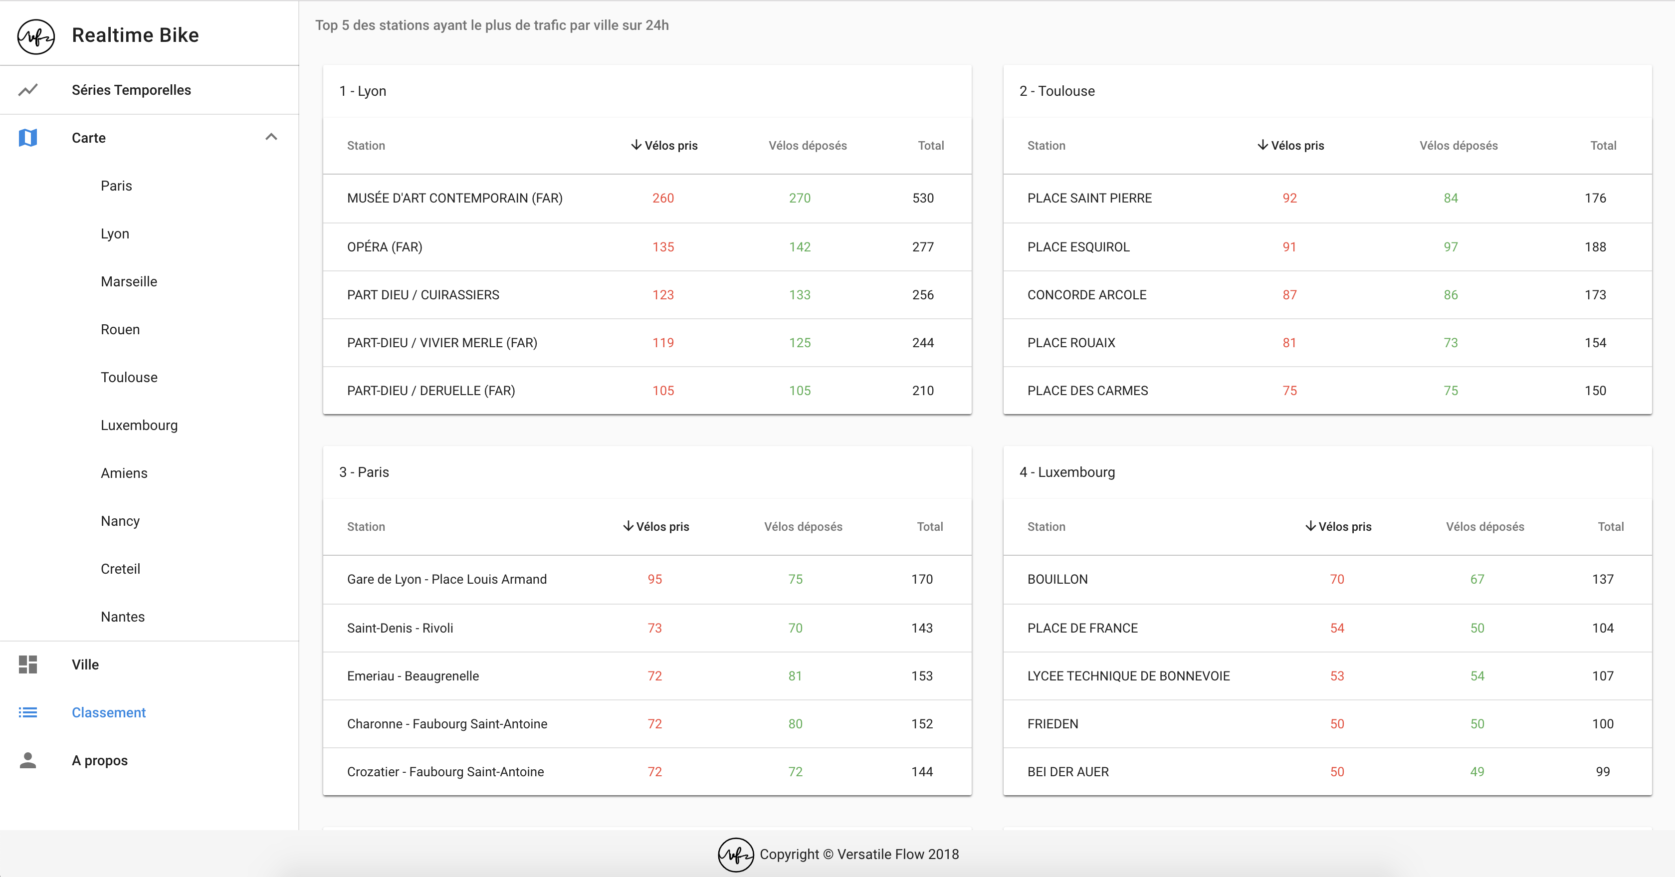Viewport: 1675px width, 877px height.
Task: Open the Nantes city page
Action: 122,616
